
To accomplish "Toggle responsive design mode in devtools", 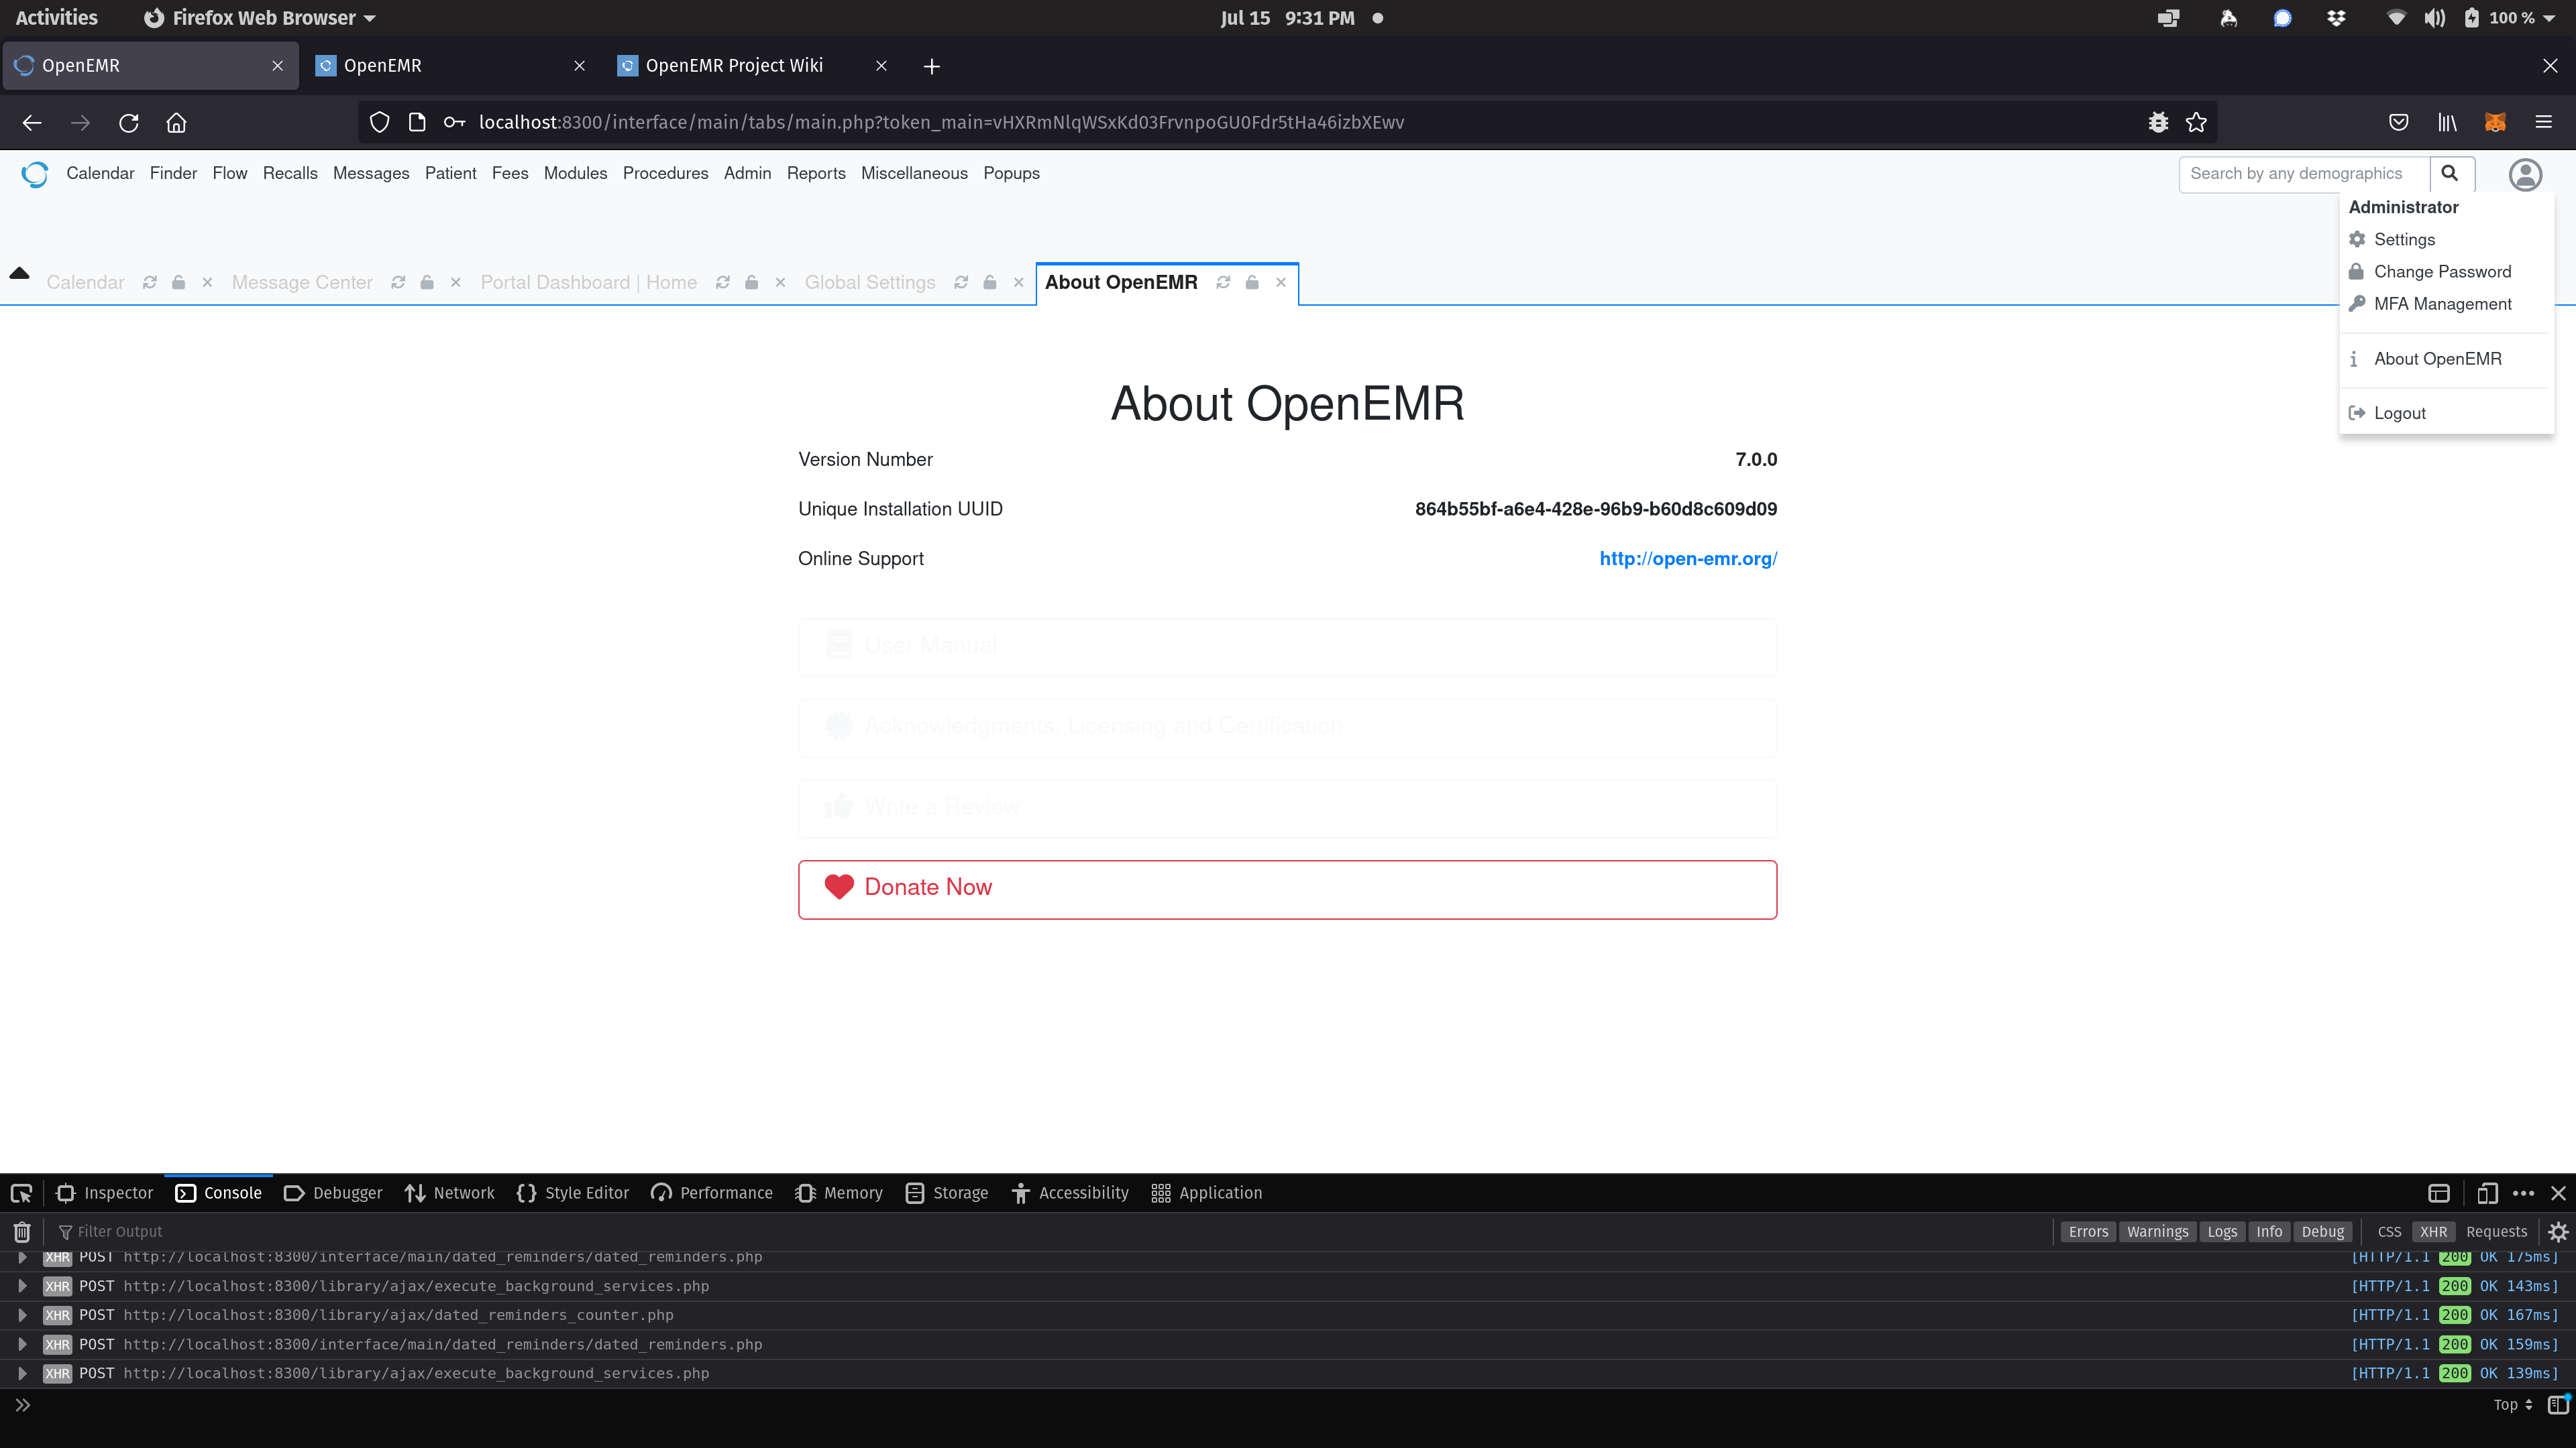I will click(x=2487, y=1192).
